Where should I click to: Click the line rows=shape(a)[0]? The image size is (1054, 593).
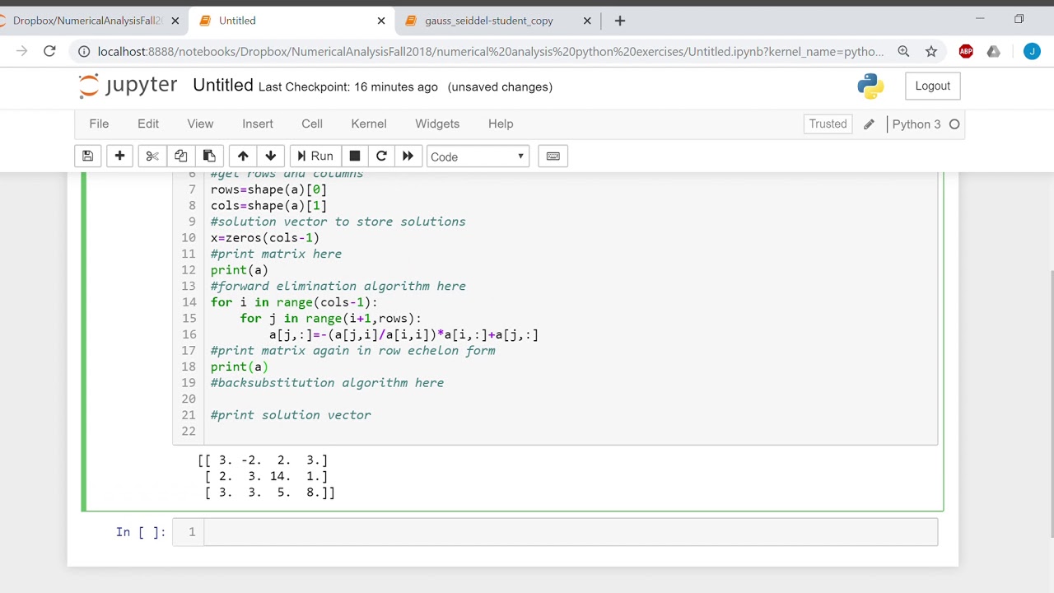click(x=268, y=189)
